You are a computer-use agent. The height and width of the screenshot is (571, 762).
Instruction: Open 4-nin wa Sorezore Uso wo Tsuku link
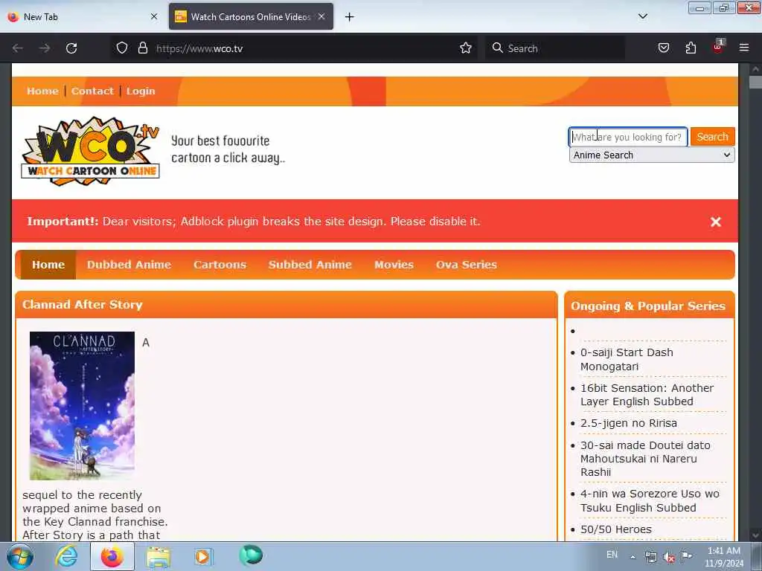tap(650, 500)
